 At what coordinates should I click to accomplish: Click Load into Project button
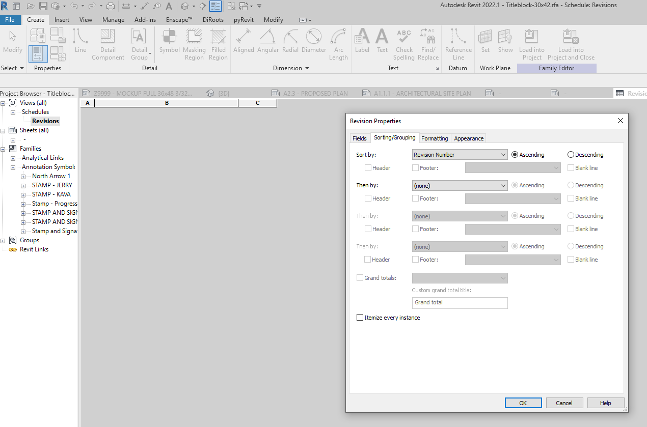[532, 45]
